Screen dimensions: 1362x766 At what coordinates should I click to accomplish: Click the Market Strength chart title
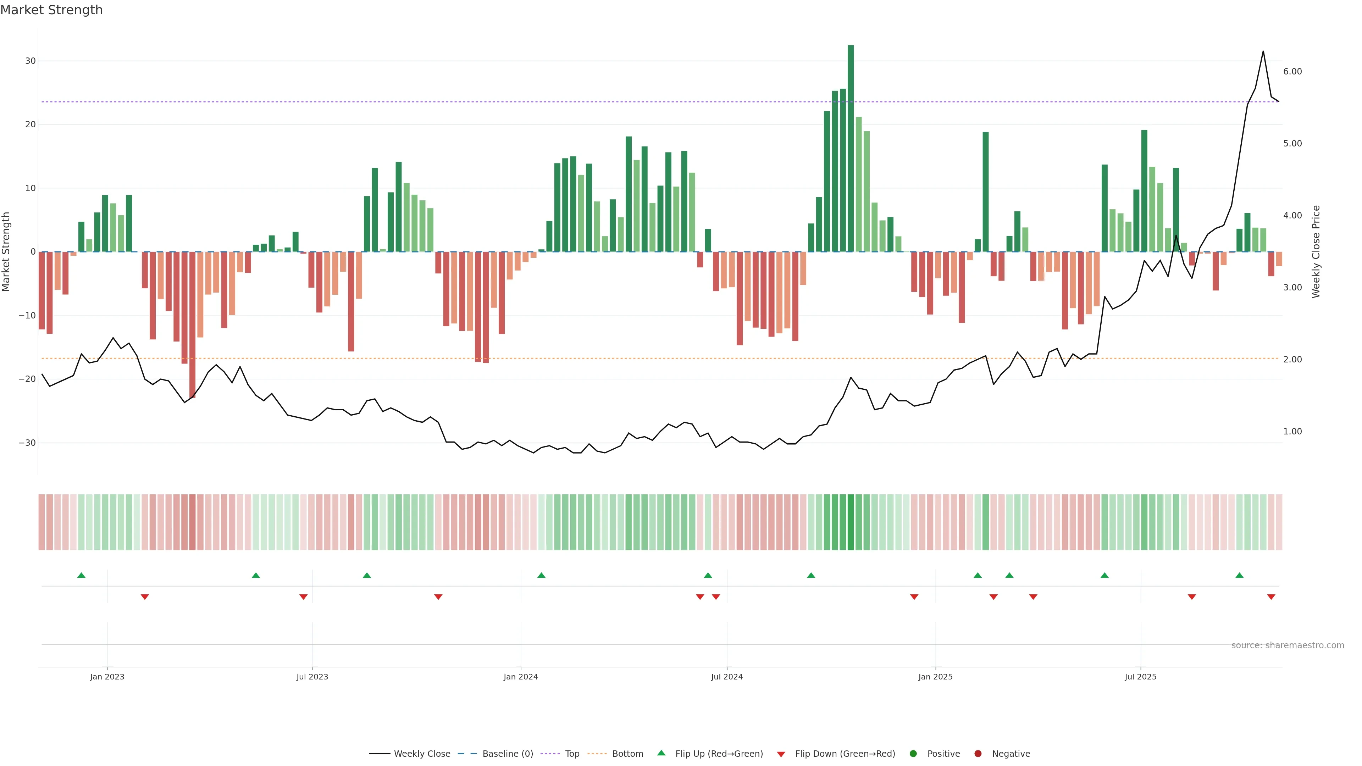51,10
